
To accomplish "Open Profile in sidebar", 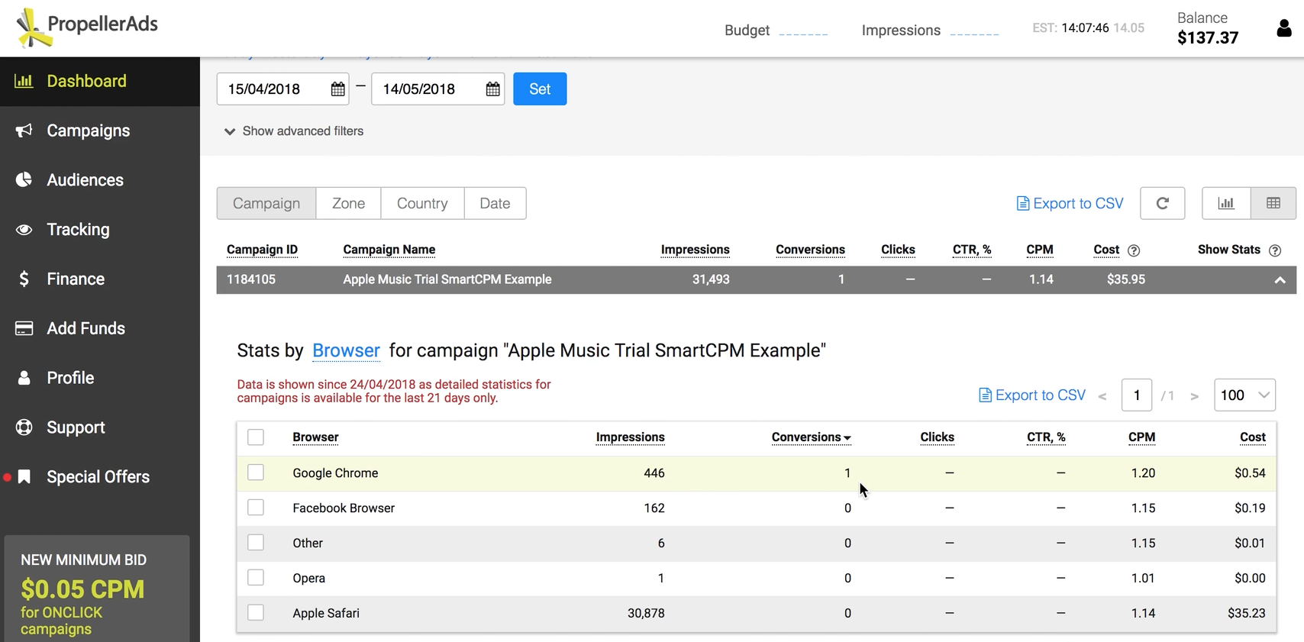I will (100, 378).
